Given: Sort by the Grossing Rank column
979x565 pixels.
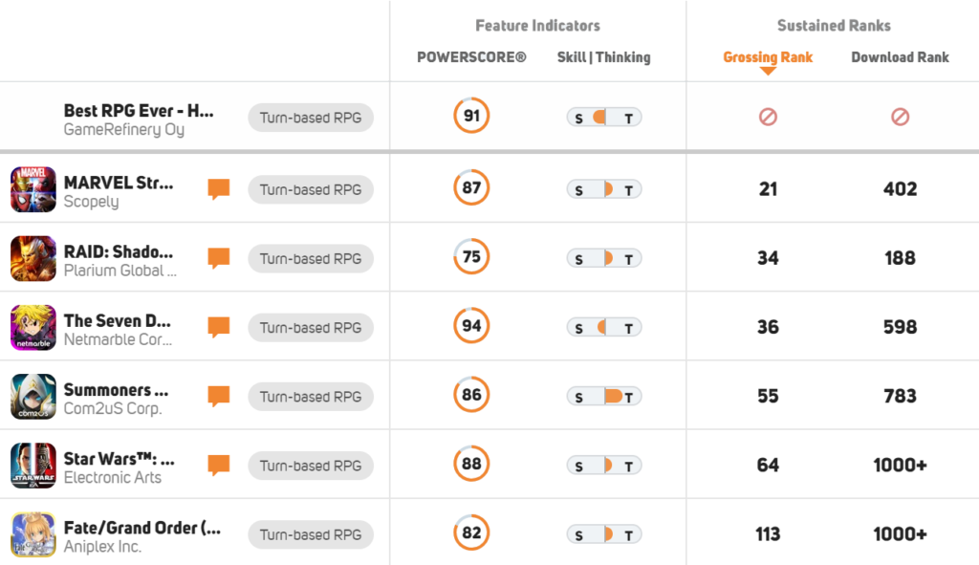Looking at the screenshot, I should tap(768, 57).
